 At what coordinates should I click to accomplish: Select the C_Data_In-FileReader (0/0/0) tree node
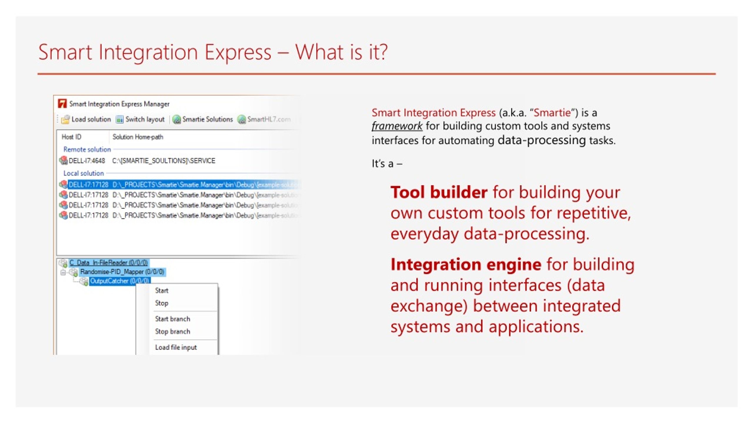click(x=109, y=263)
